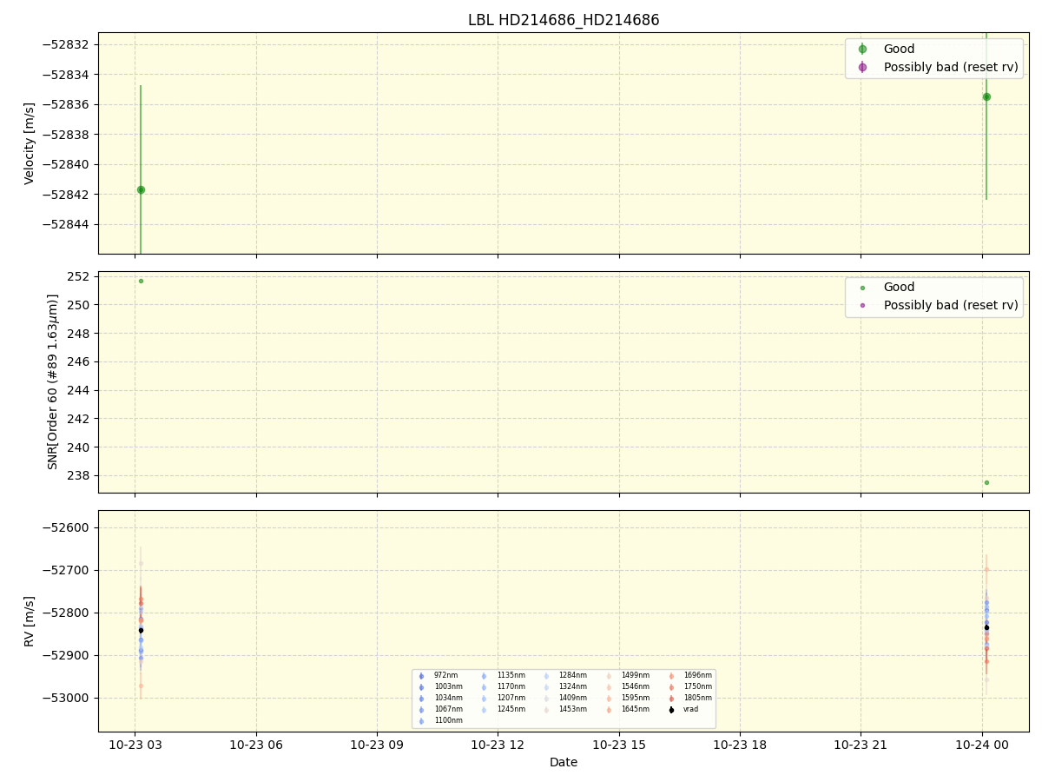The height and width of the screenshot is (782, 1042).
Task: Click the '10-23 09' date tick label
Action: pos(377,745)
